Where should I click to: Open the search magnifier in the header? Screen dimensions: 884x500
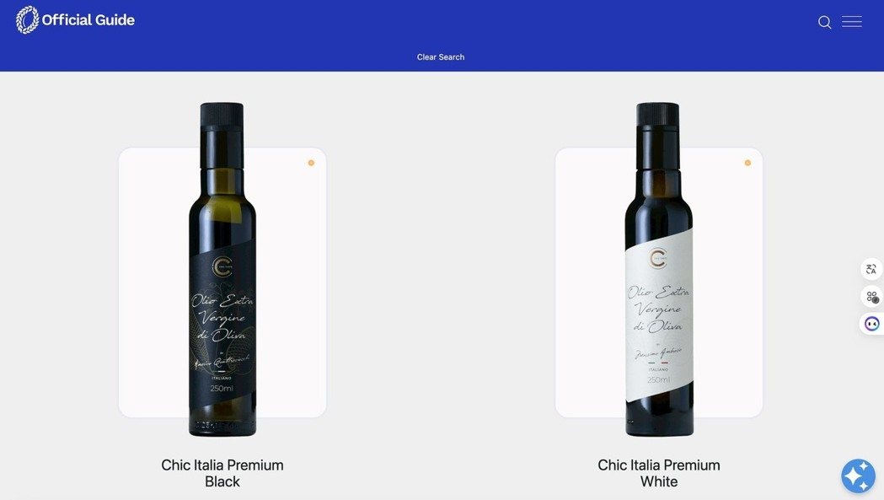click(824, 22)
